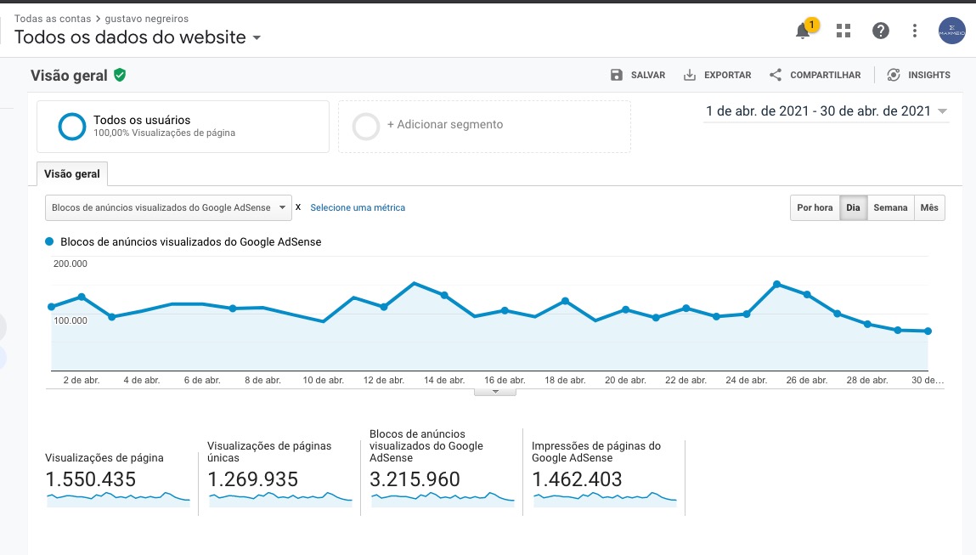Click sparkline under Visualizações de página

coord(118,499)
